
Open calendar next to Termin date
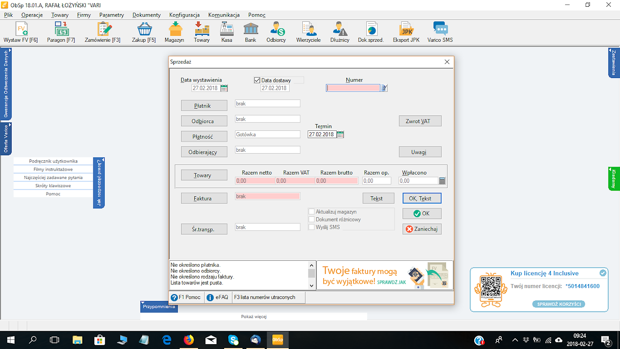[x=340, y=134]
